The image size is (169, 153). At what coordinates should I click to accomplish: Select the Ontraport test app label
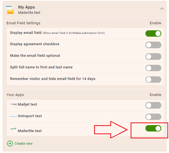[30, 116]
